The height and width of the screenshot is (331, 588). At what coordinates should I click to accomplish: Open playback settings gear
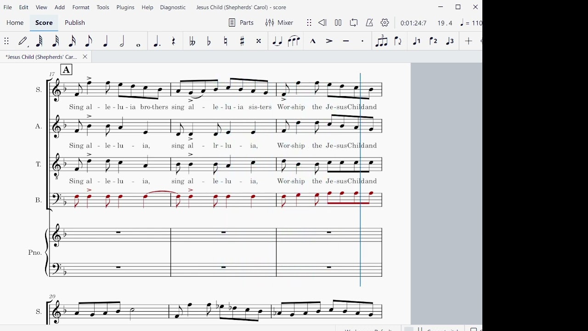pos(385,23)
